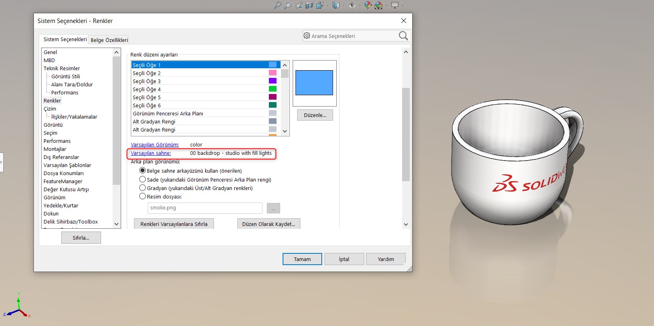The image size is (654, 326).
Task: Select the 'Sade' background radio button
Action: click(143, 179)
